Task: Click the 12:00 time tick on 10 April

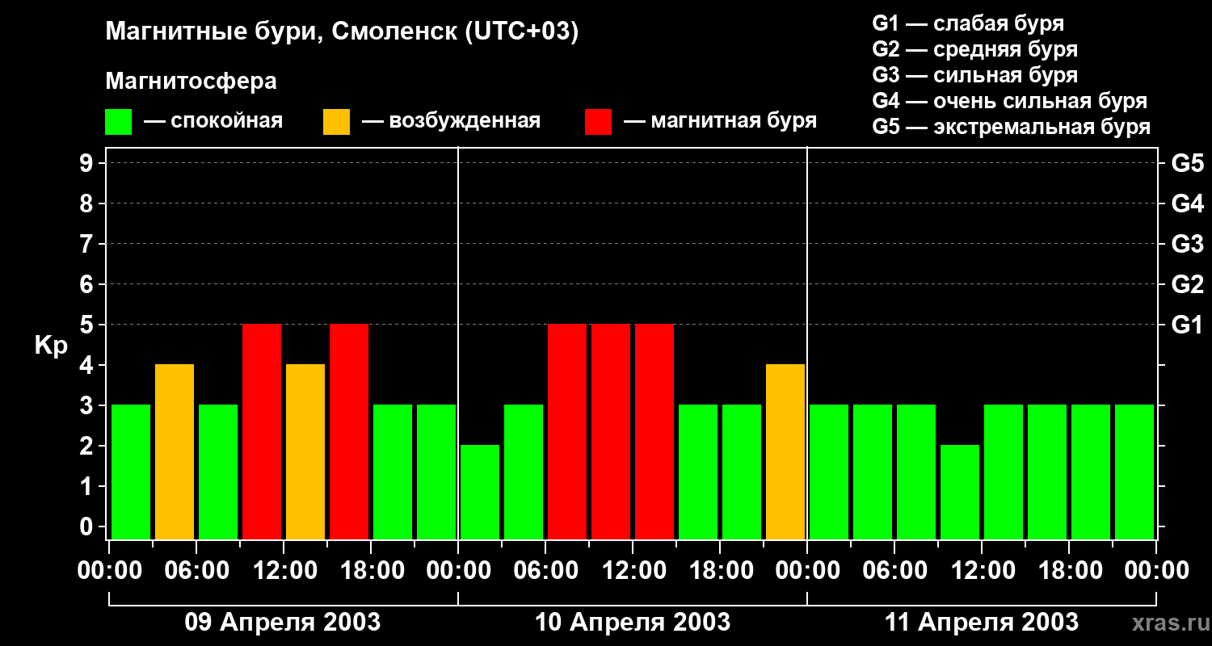Action: pyautogui.click(x=633, y=572)
